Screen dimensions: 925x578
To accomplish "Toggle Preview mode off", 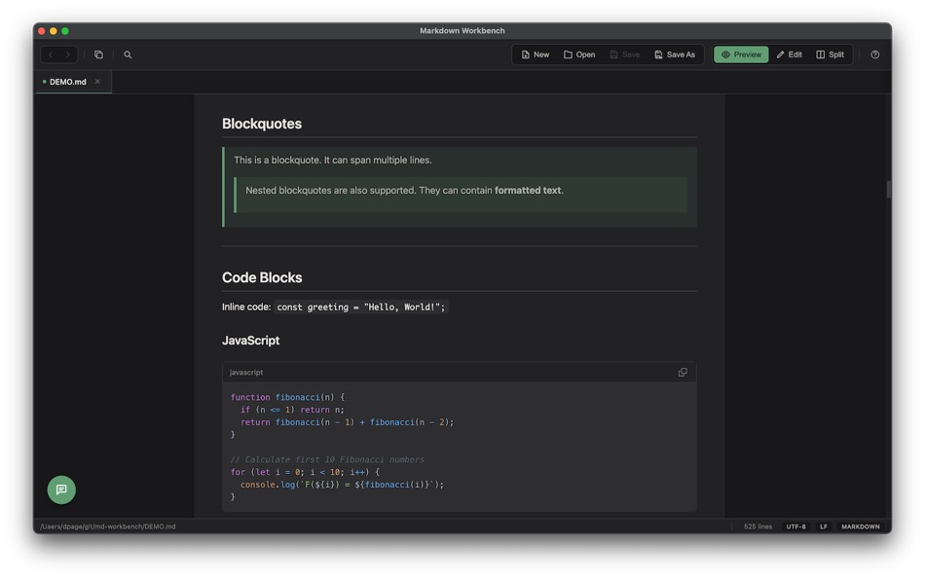I will (741, 54).
